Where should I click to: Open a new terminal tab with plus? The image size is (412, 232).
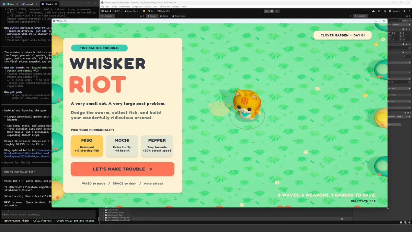(63, 4)
